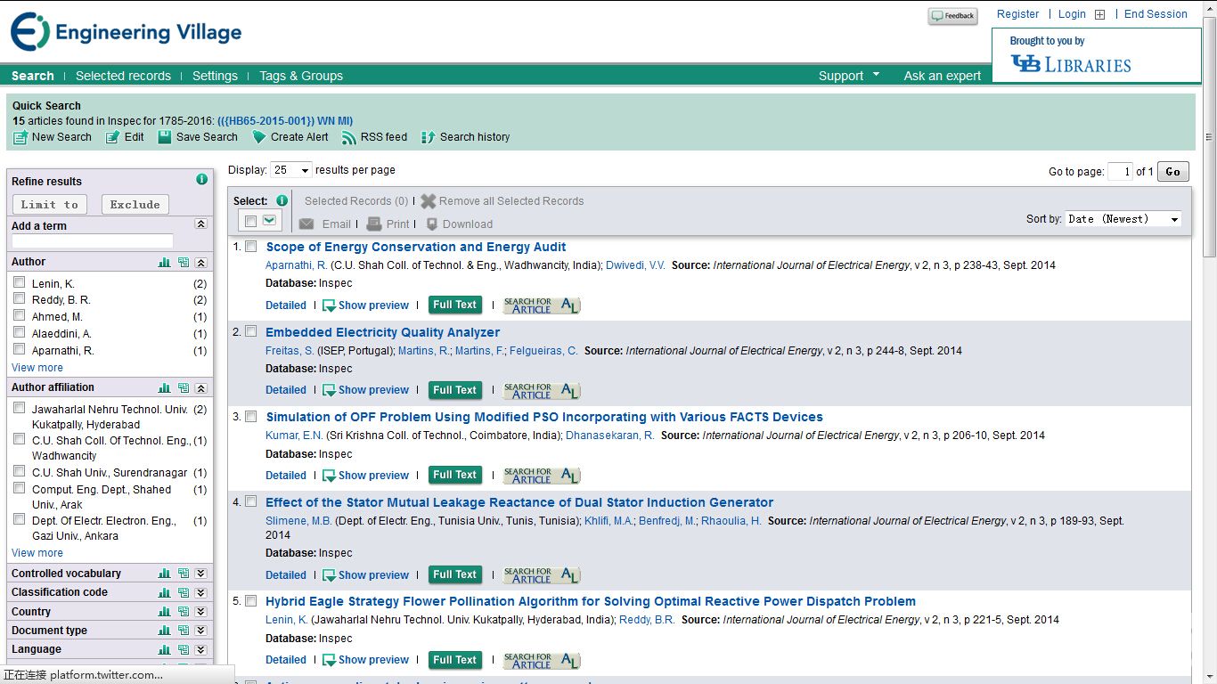Open the results per page dropdown
The width and height of the screenshot is (1217, 684).
pos(291,170)
